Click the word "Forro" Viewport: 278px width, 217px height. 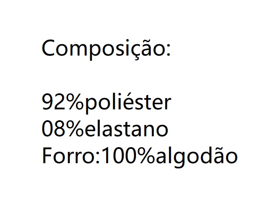click(x=70, y=156)
